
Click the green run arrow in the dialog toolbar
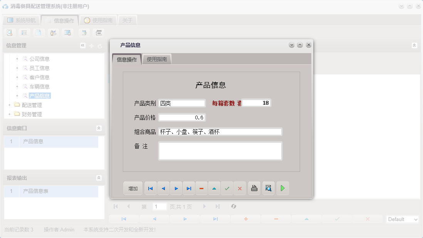click(x=283, y=188)
